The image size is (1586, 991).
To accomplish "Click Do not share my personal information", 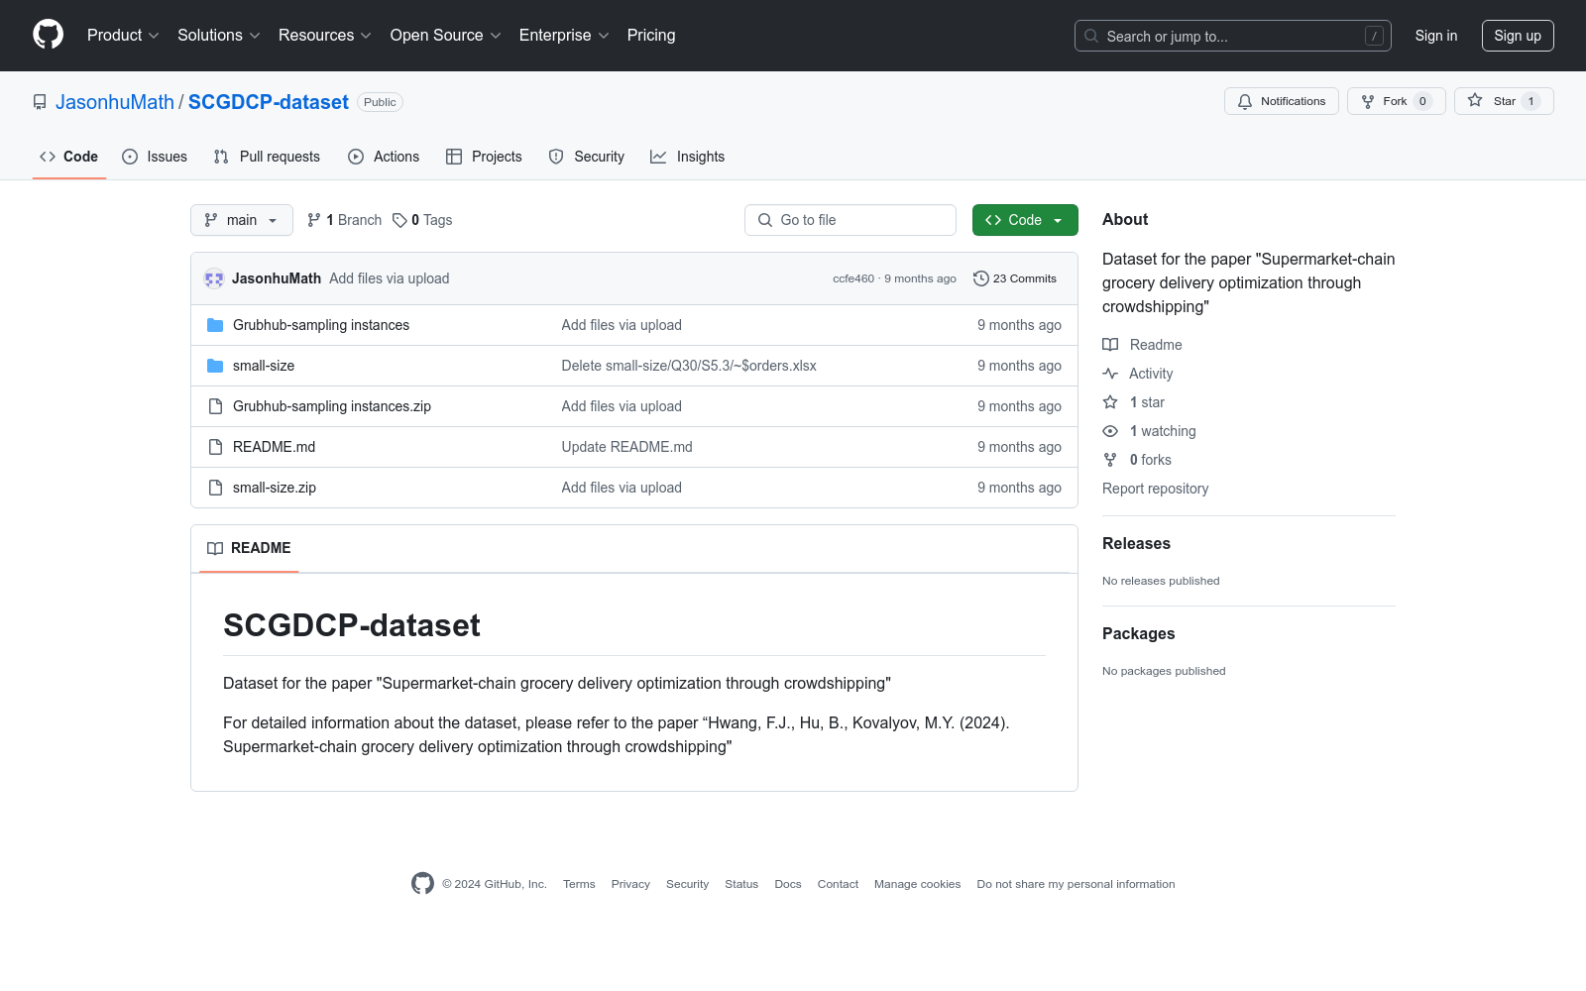I will click(x=1076, y=884).
